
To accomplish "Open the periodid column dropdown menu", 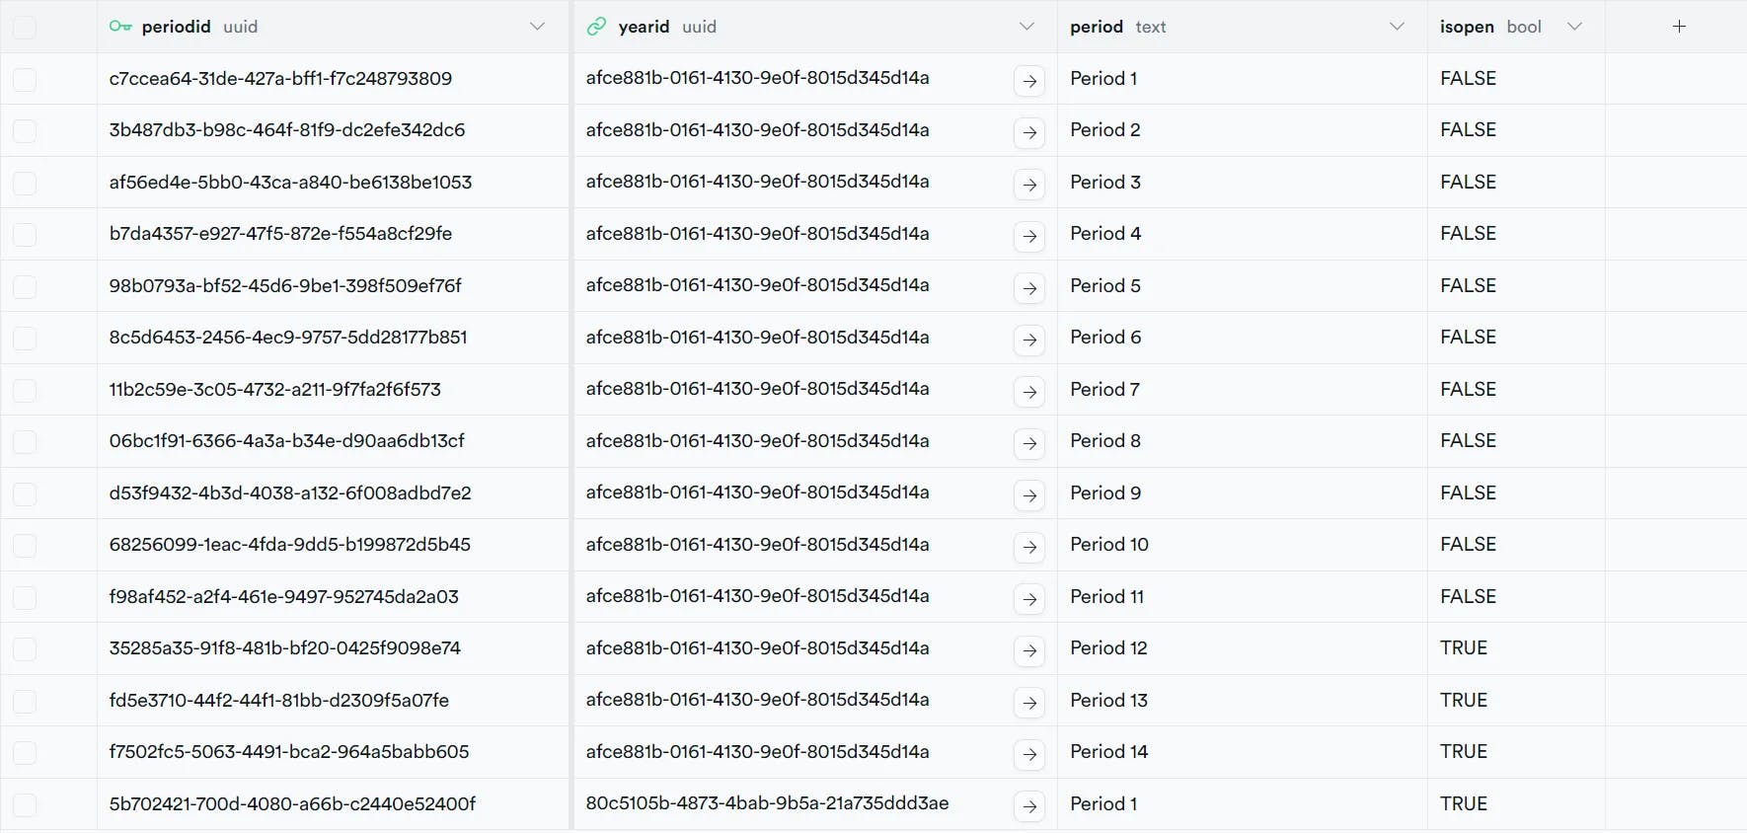I will [x=537, y=27].
